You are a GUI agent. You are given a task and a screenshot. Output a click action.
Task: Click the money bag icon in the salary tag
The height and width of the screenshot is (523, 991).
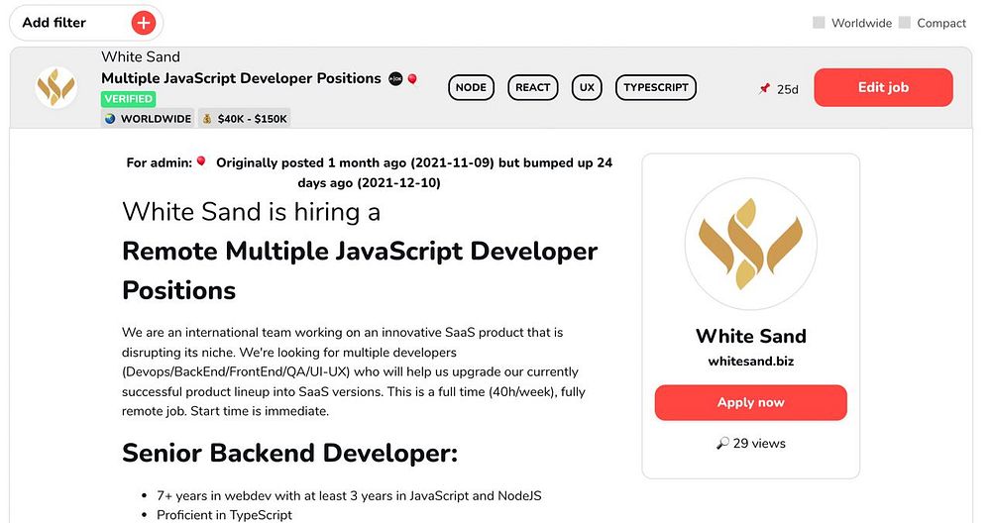pyautogui.click(x=207, y=118)
